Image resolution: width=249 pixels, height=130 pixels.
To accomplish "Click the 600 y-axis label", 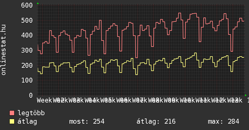I will 27,5.
